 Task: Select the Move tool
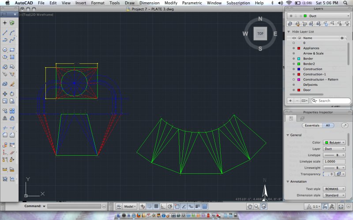pyautogui.click(x=5, y=94)
